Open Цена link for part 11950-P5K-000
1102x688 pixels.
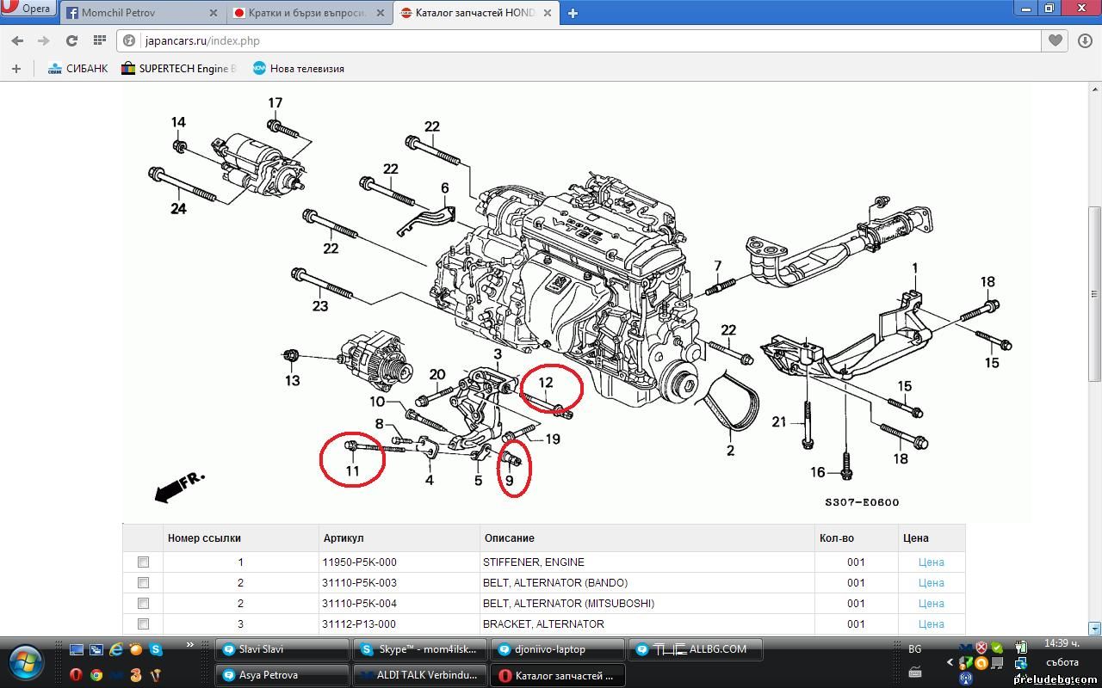point(931,562)
